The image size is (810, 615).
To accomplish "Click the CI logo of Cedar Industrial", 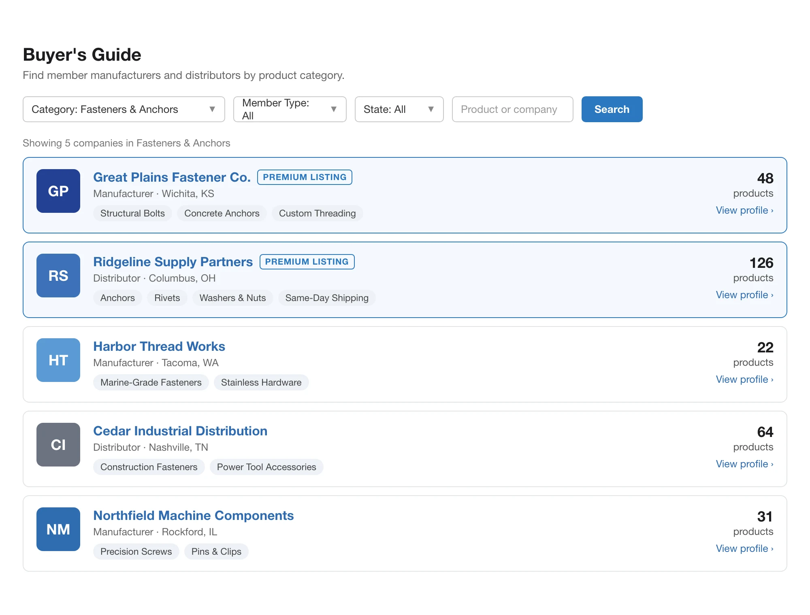I will tap(58, 445).
